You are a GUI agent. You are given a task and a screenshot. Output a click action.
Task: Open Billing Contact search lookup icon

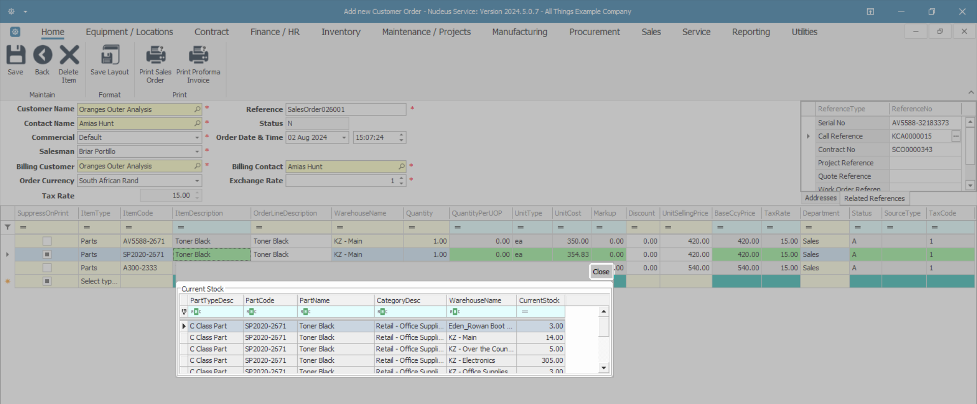tap(401, 166)
